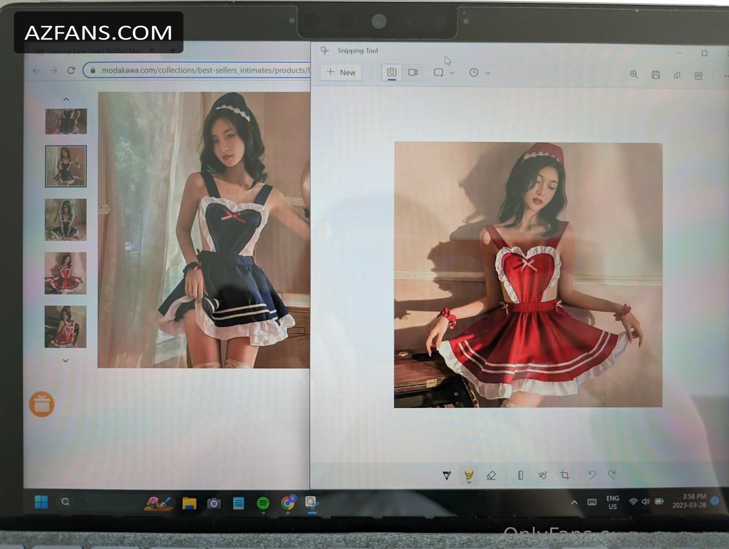Share the snip via share icon
Image resolution: width=729 pixels, height=549 pixels.
tap(698, 76)
